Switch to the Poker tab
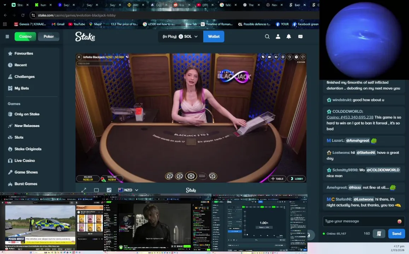 pos(48,36)
